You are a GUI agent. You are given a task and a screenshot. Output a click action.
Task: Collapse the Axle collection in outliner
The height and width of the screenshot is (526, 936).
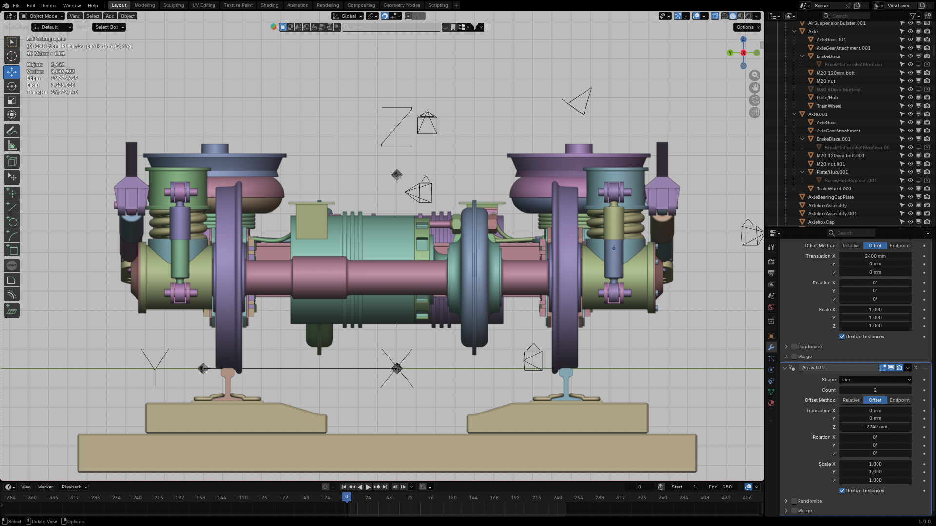[794, 32]
